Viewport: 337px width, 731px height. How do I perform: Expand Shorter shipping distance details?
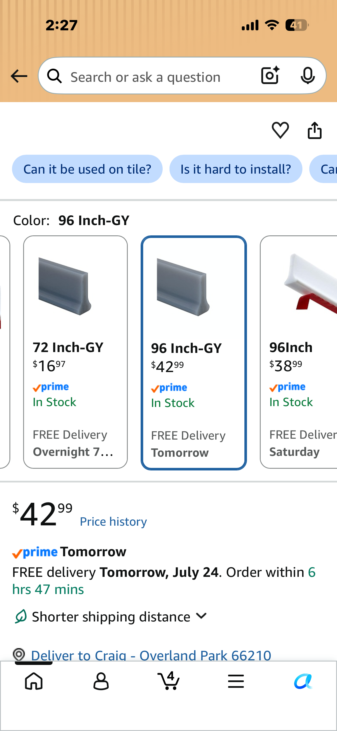(x=111, y=616)
